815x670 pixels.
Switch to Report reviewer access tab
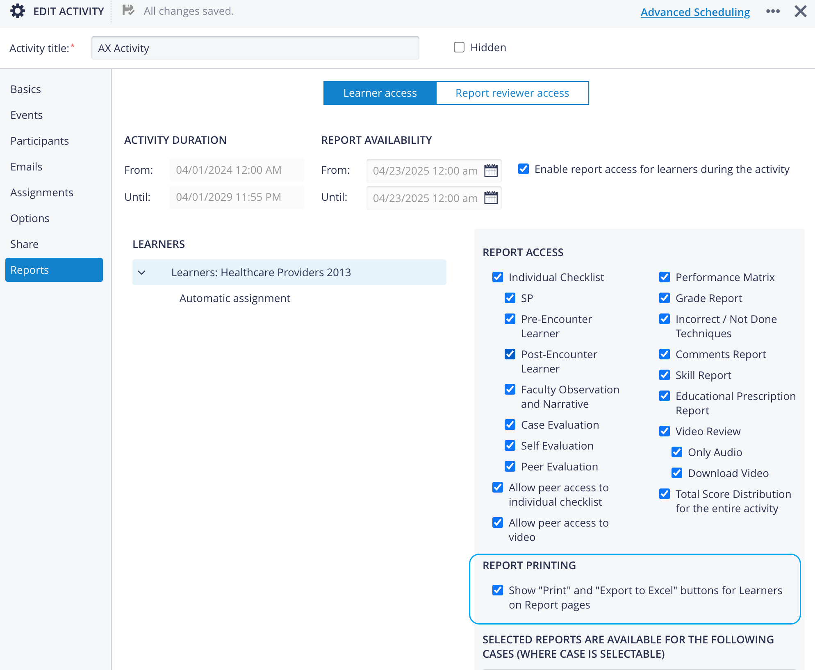coord(512,93)
